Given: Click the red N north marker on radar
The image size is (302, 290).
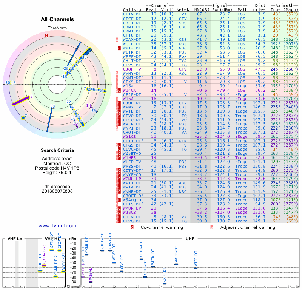Looking at the screenshot, I should (46, 35).
